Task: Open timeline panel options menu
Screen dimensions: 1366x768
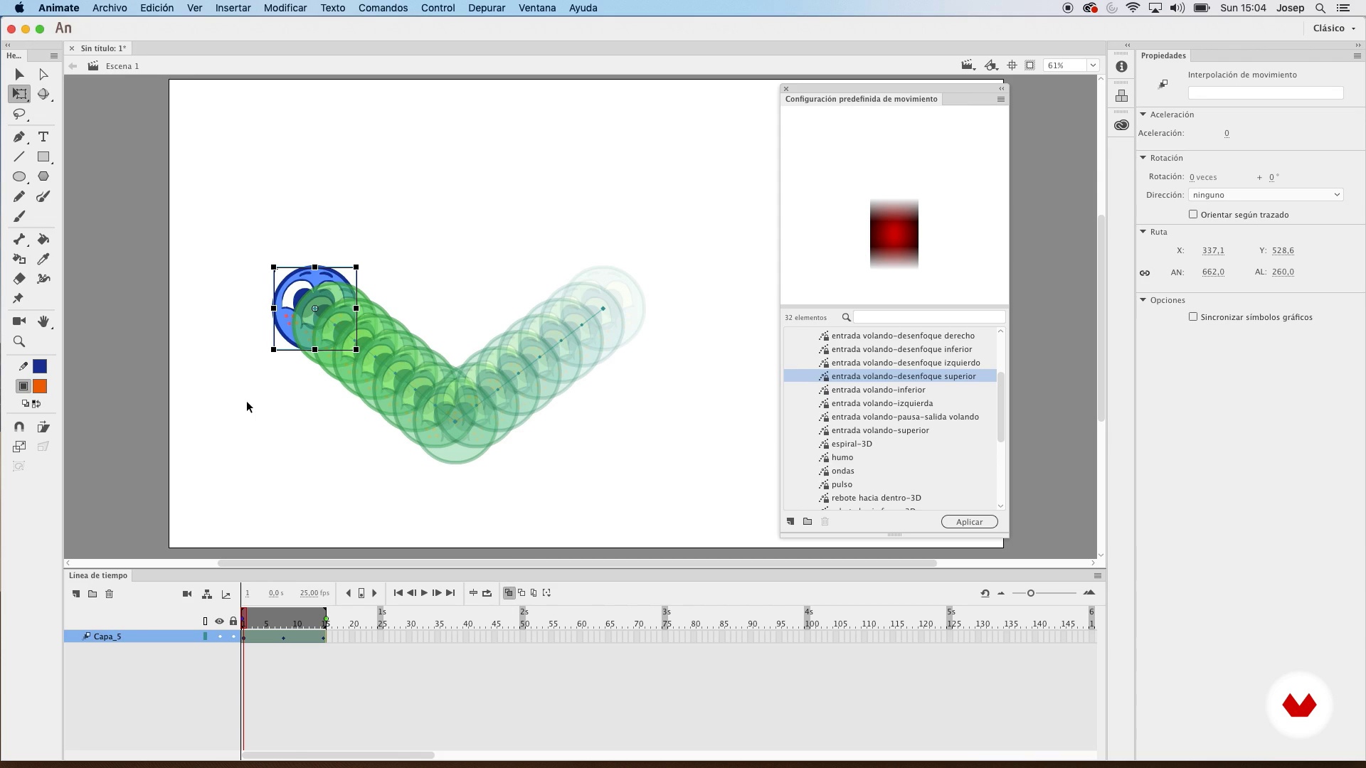Action: (1098, 575)
